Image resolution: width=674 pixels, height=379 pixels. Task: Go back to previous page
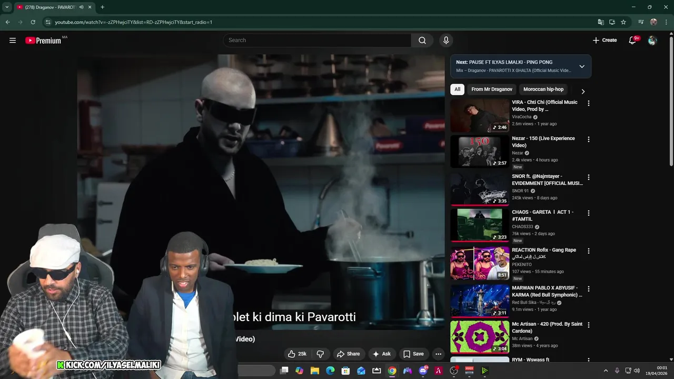[x=7, y=22]
